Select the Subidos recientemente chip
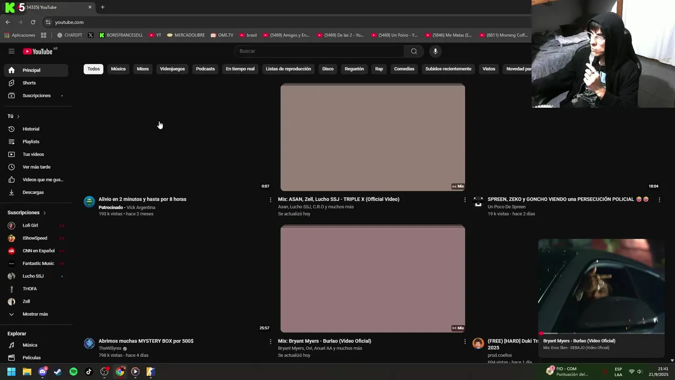The height and width of the screenshot is (380, 675). pos(448,69)
